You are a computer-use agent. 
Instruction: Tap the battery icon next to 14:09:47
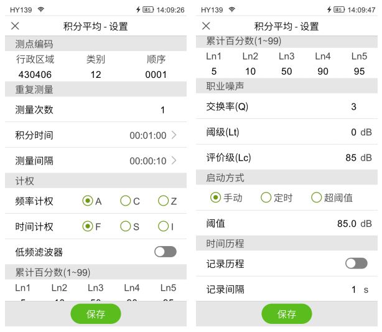[x=339, y=10]
